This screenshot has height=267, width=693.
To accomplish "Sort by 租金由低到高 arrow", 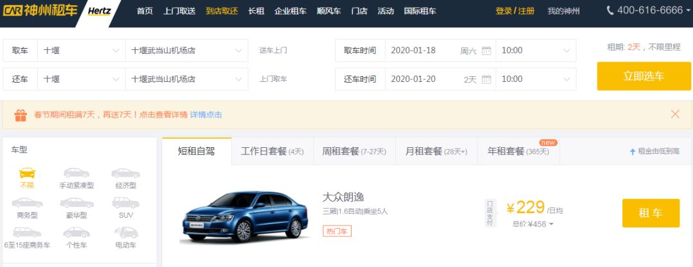I will click(633, 151).
